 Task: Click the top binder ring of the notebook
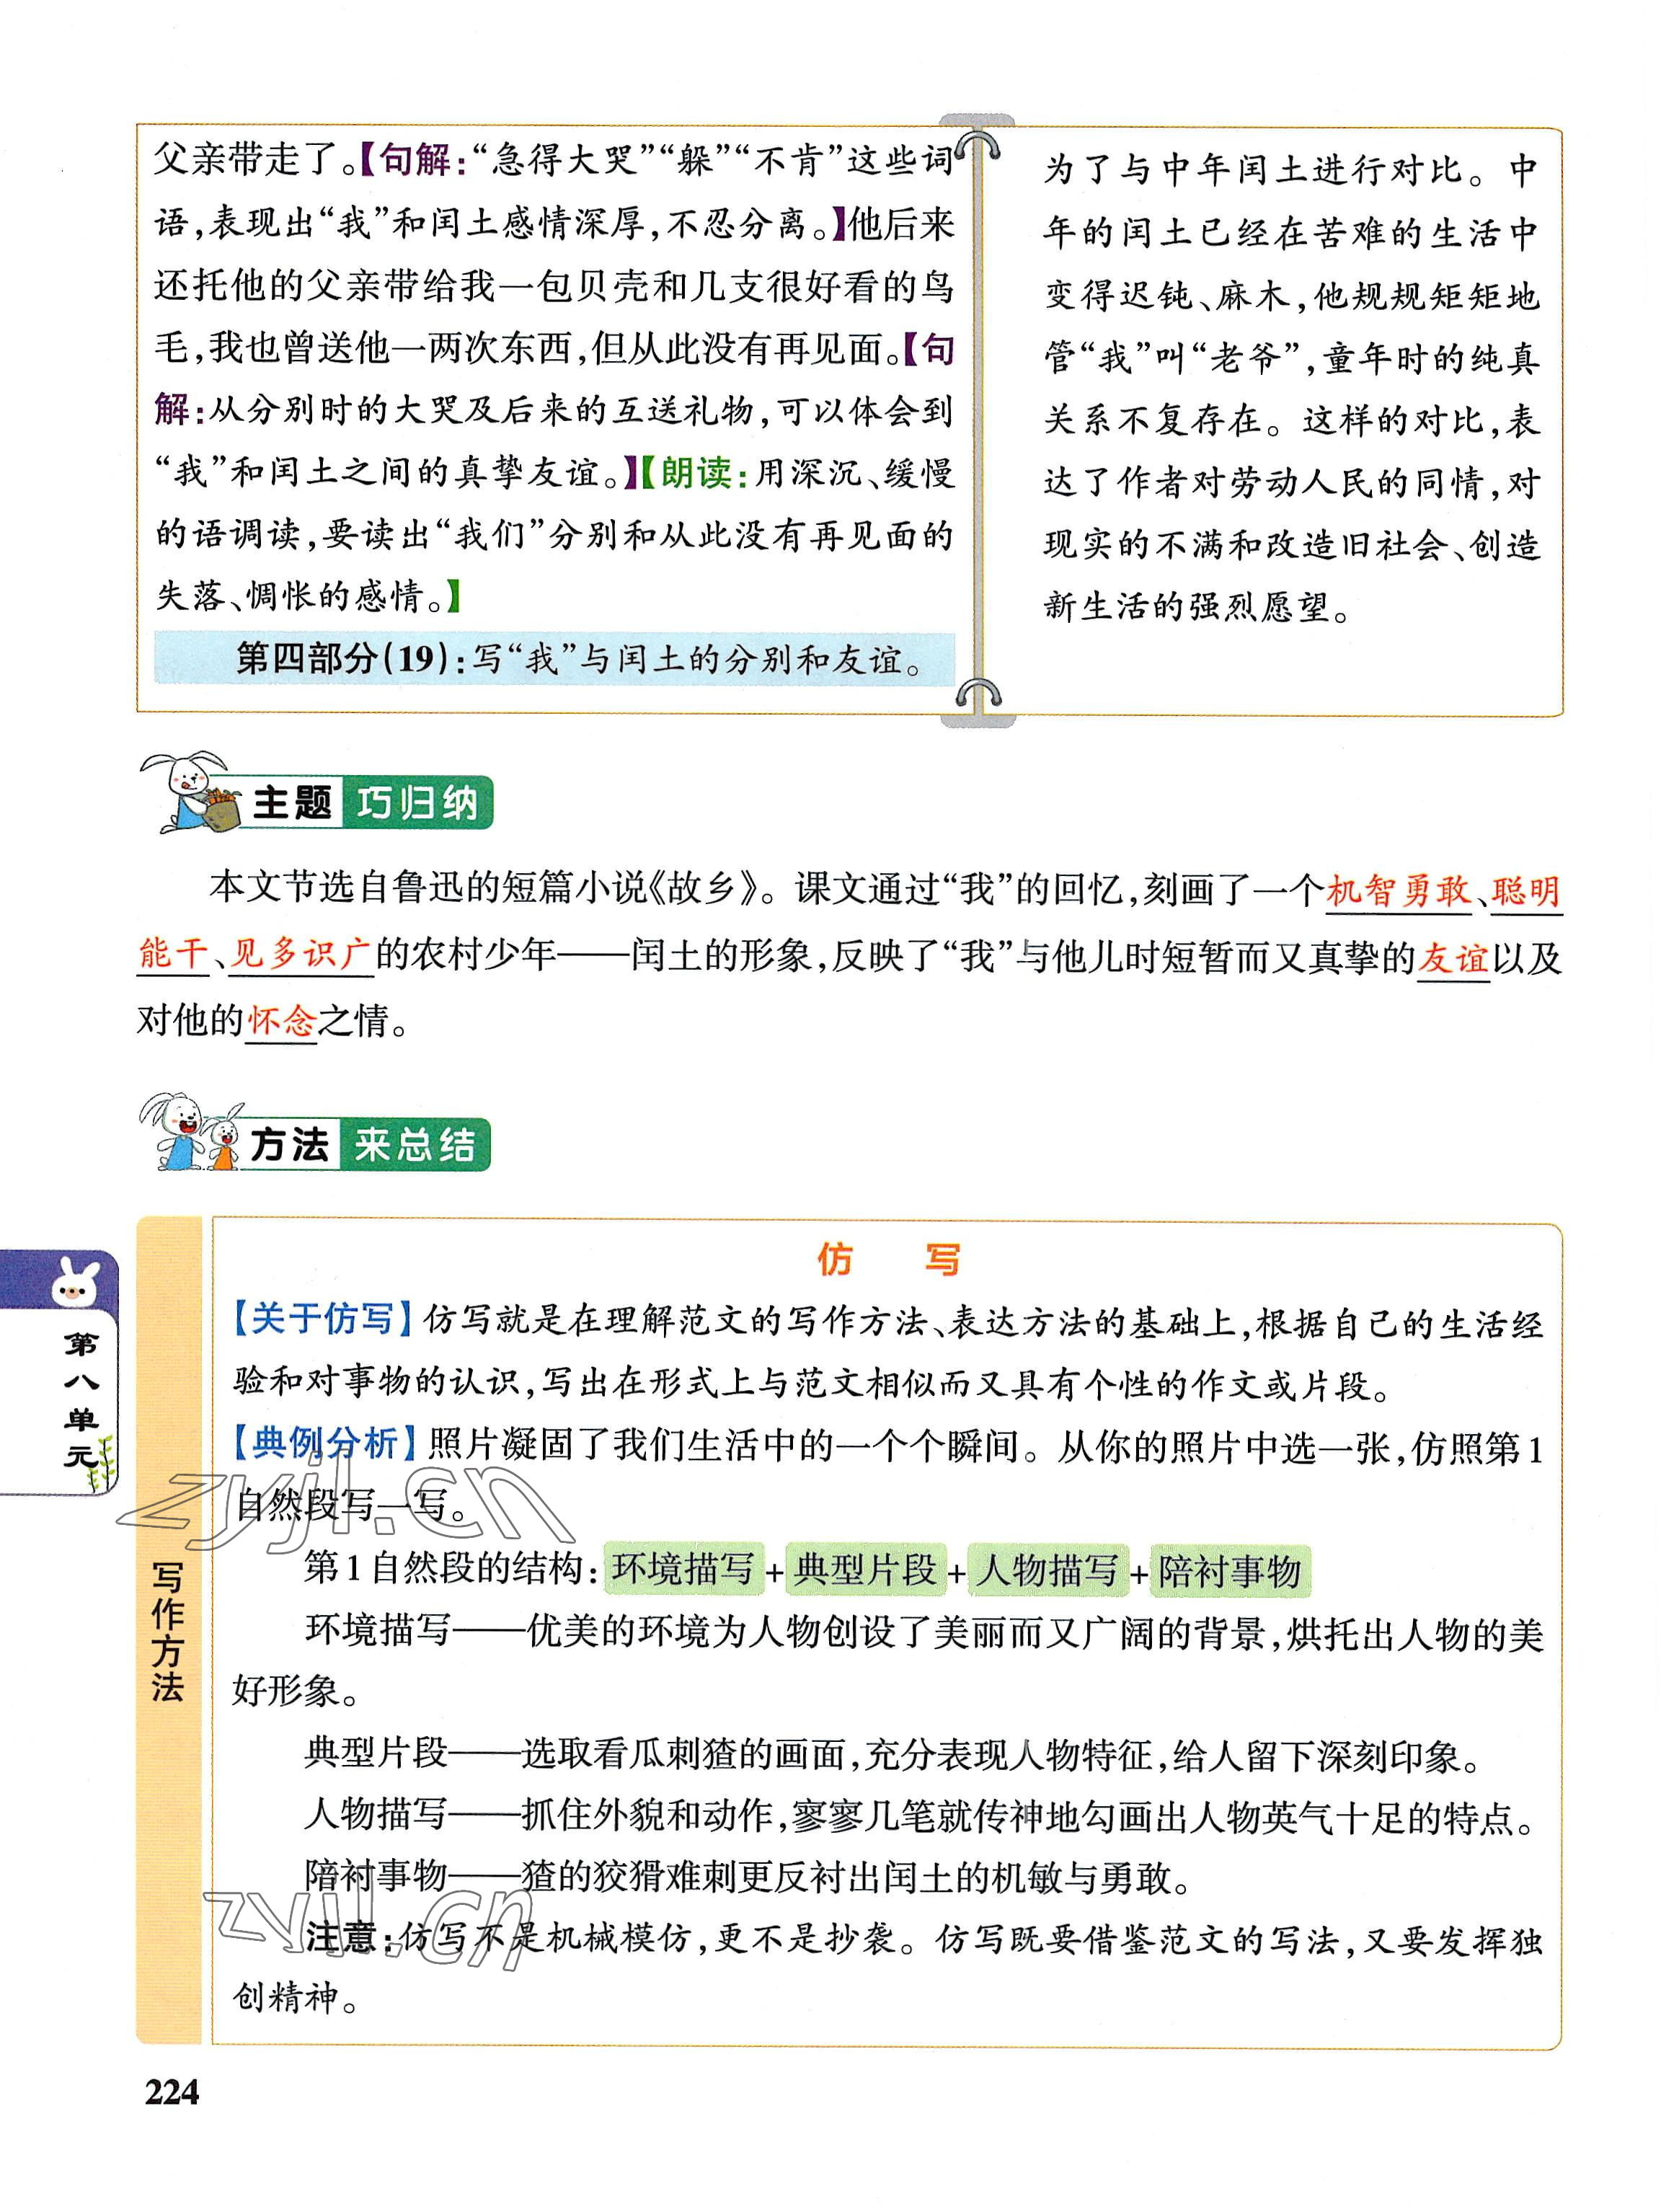click(x=978, y=146)
